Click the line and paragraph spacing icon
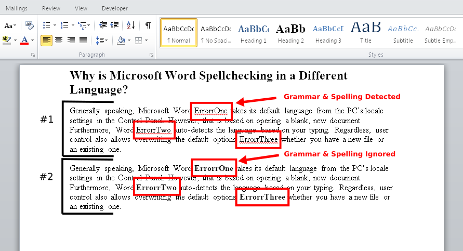The width and height of the screenshot is (463, 251). (99, 41)
